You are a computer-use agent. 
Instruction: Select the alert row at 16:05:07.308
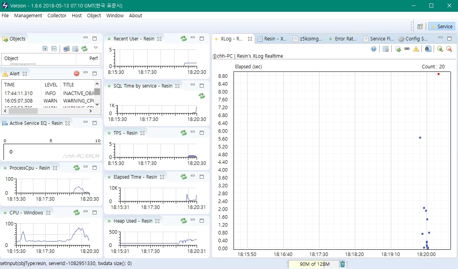coord(48,101)
